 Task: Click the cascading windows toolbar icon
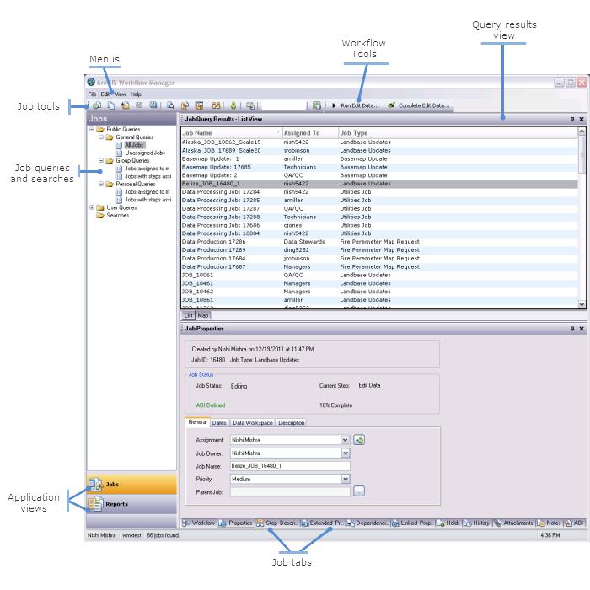point(250,105)
